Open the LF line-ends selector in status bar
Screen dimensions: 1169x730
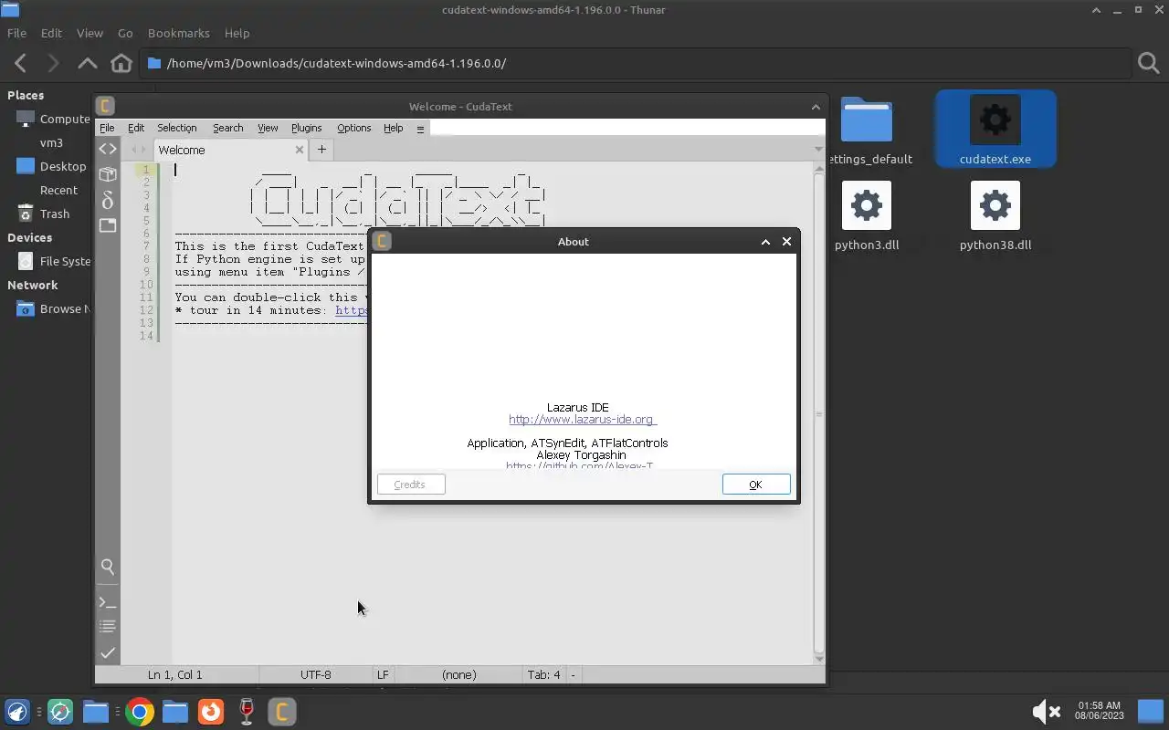point(383,675)
